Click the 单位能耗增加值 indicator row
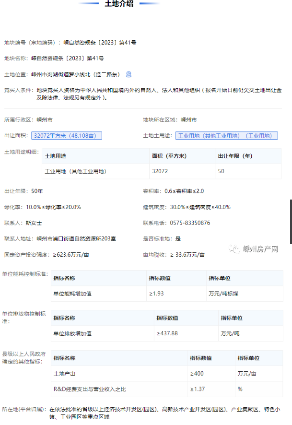 click(72, 293)
